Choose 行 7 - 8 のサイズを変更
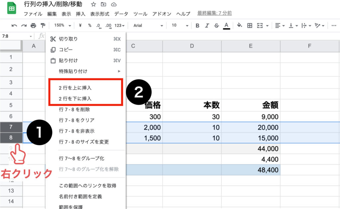 coord(86,142)
